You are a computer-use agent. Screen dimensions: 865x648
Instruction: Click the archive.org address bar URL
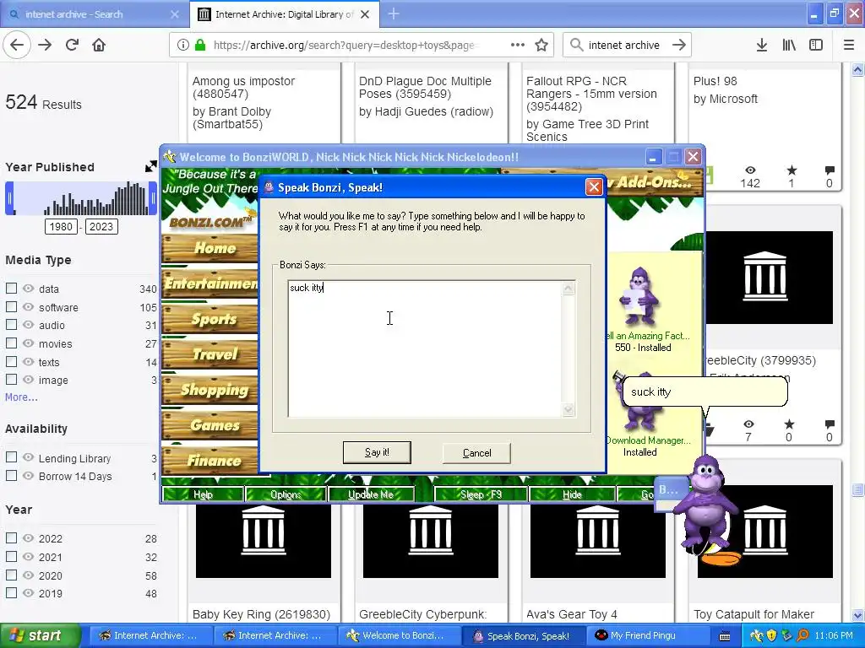(x=343, y=45)
